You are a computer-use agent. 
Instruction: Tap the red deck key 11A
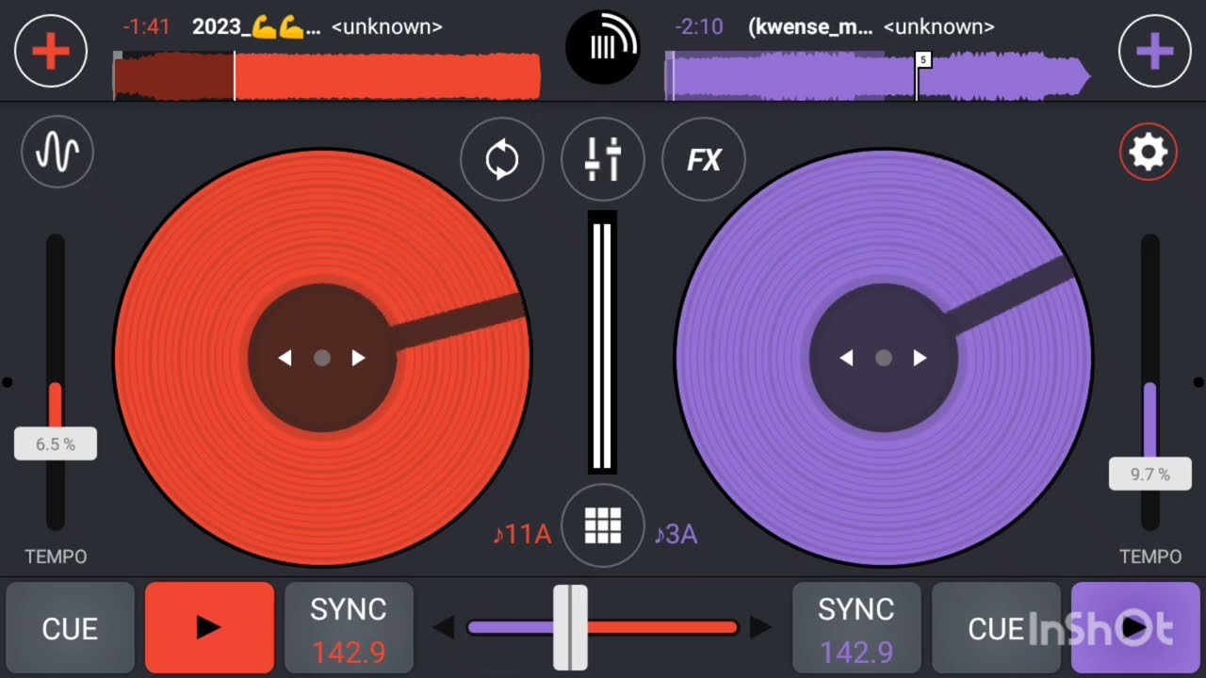point(522,534)
